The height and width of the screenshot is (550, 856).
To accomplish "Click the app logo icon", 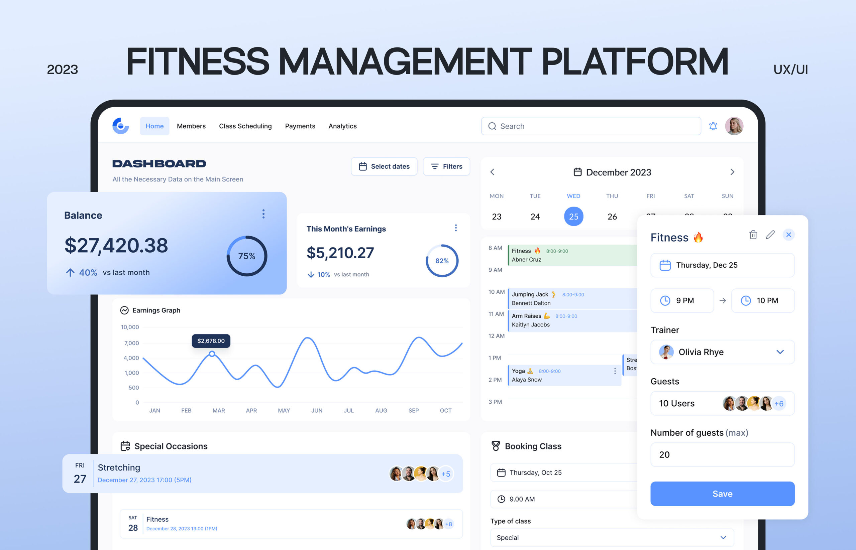I will point(120,126).
